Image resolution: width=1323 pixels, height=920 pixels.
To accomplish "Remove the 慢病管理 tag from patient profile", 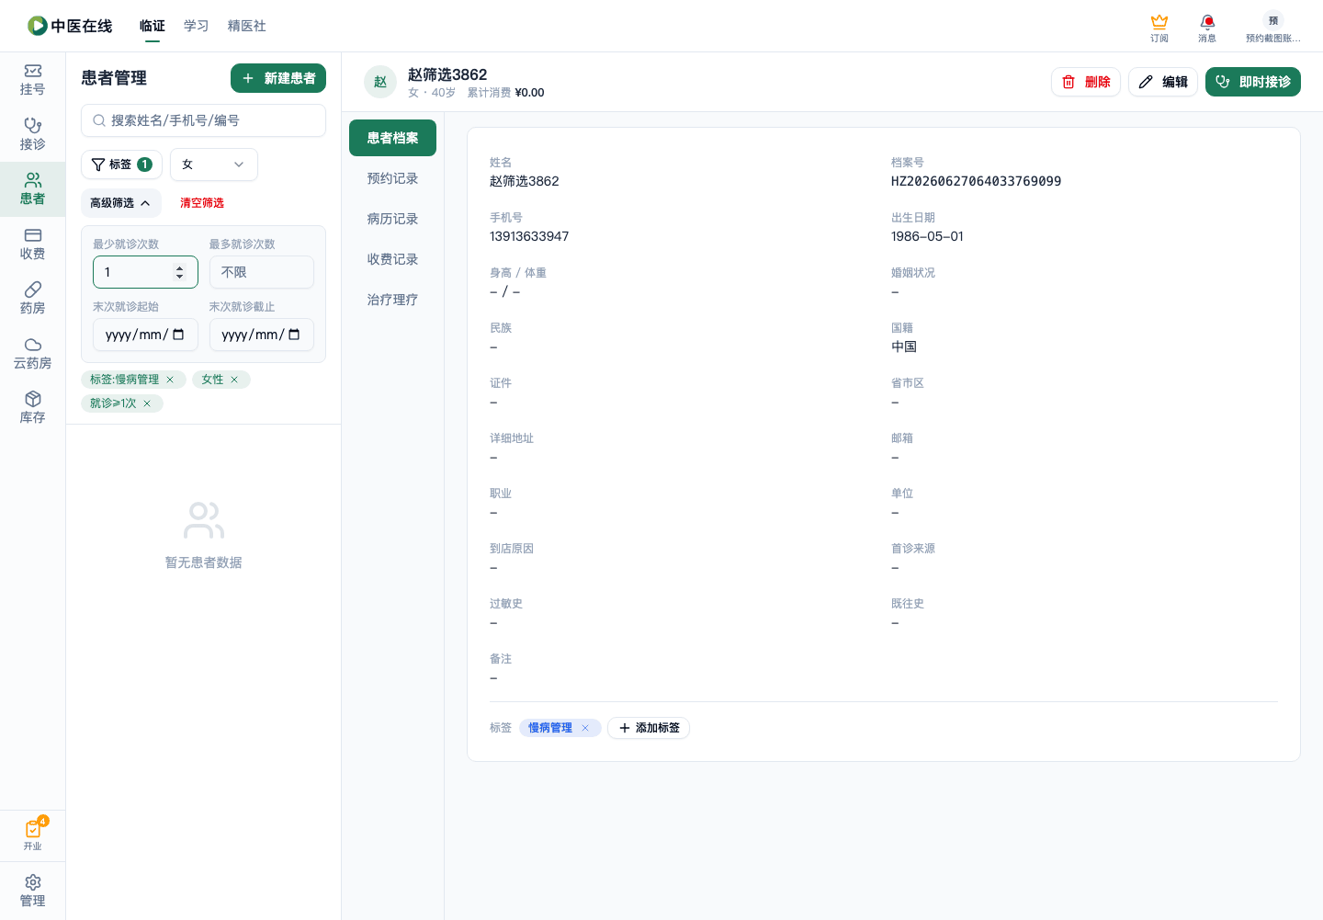I will pos(585,728).
